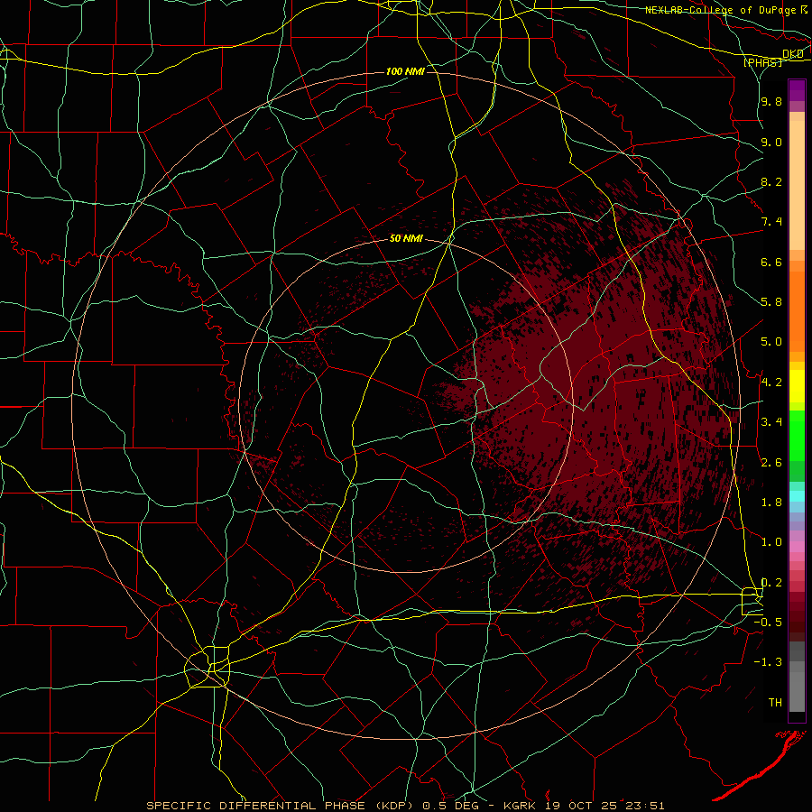Select the 3.4 value on the scale
This screenshot has height=812, width=812.
click(x=771, y=422)
